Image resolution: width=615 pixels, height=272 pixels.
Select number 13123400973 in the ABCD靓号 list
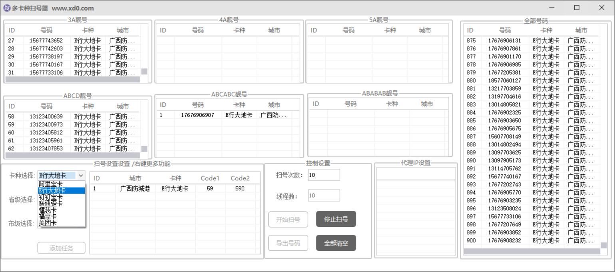46,124
